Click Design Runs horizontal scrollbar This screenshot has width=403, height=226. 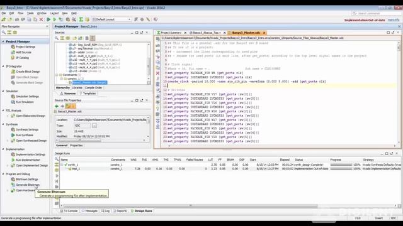pos(190,206)
